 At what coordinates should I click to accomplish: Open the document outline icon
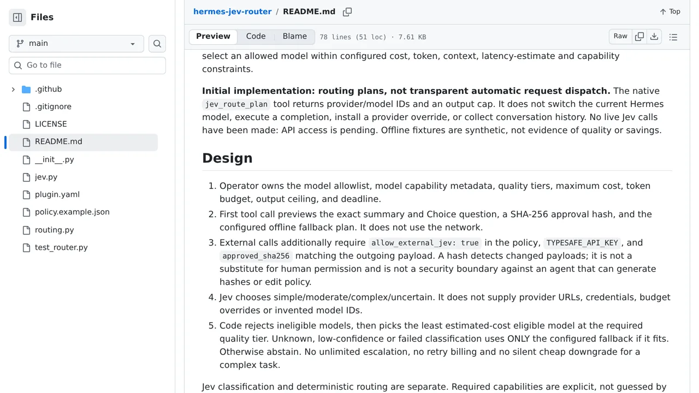click(673, 37)
